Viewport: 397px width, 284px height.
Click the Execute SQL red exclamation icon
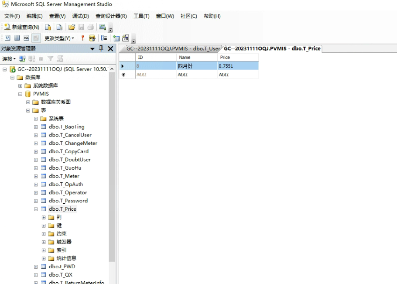pos(82,38)
